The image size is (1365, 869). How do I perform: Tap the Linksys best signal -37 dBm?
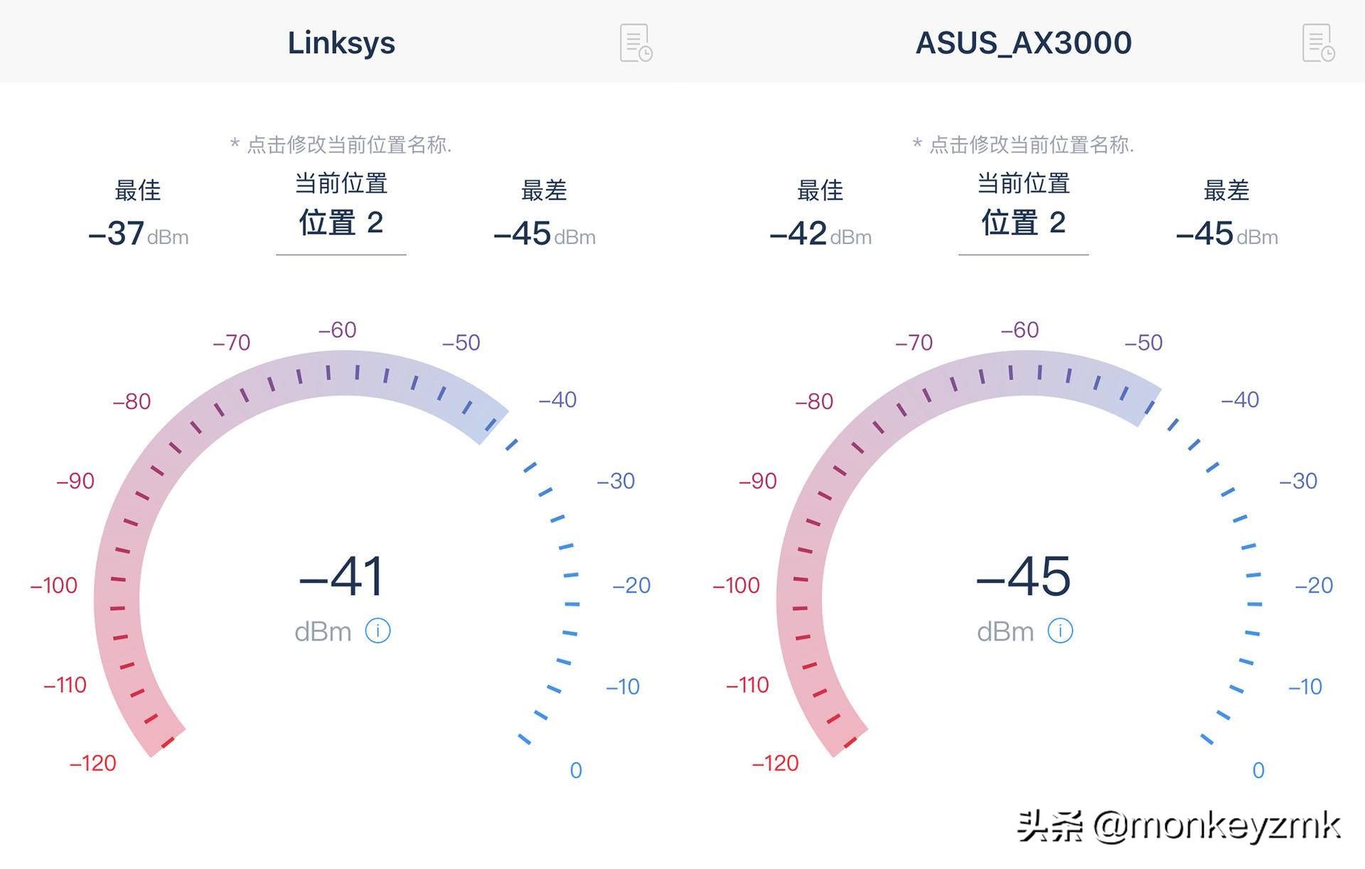[138, 233]
